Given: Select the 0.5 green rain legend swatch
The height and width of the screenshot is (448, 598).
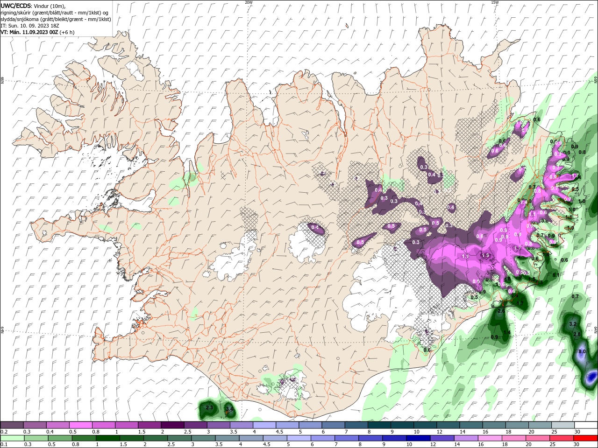Looking at the screenshot, I should pyautogui.click(x=60, y=438).
